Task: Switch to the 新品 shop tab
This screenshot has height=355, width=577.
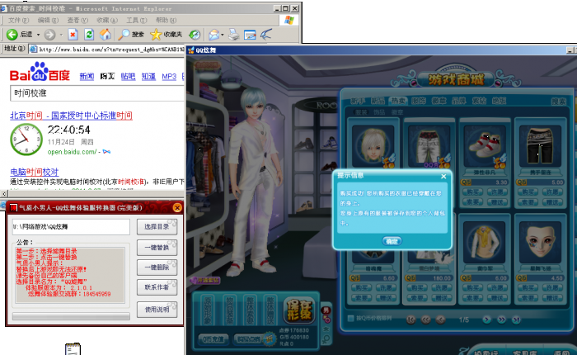Action: [x=378, y=101]
